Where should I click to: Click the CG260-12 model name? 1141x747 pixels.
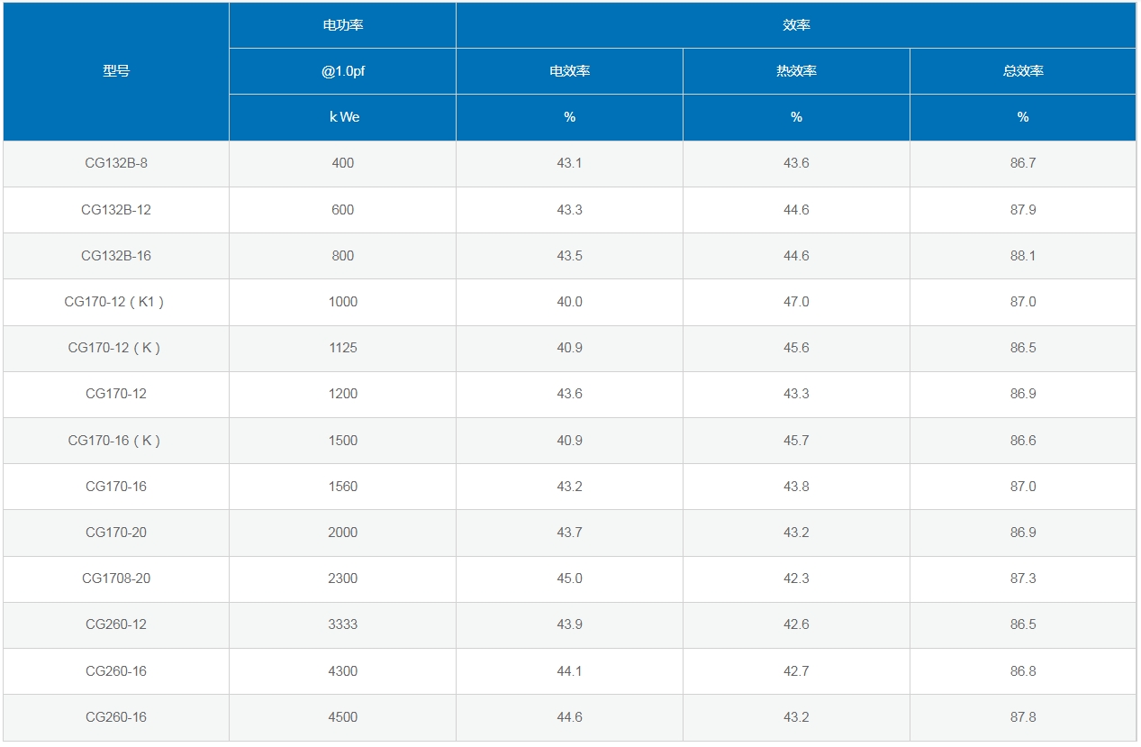(116, 624)
